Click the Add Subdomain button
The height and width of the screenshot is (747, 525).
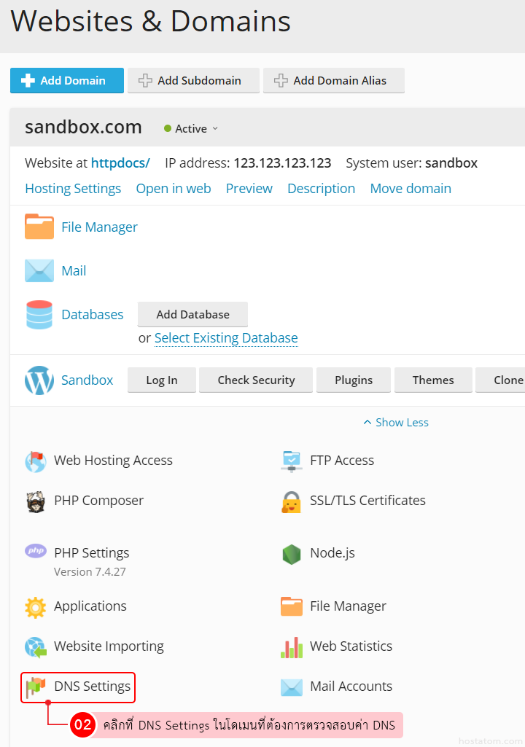193,81
